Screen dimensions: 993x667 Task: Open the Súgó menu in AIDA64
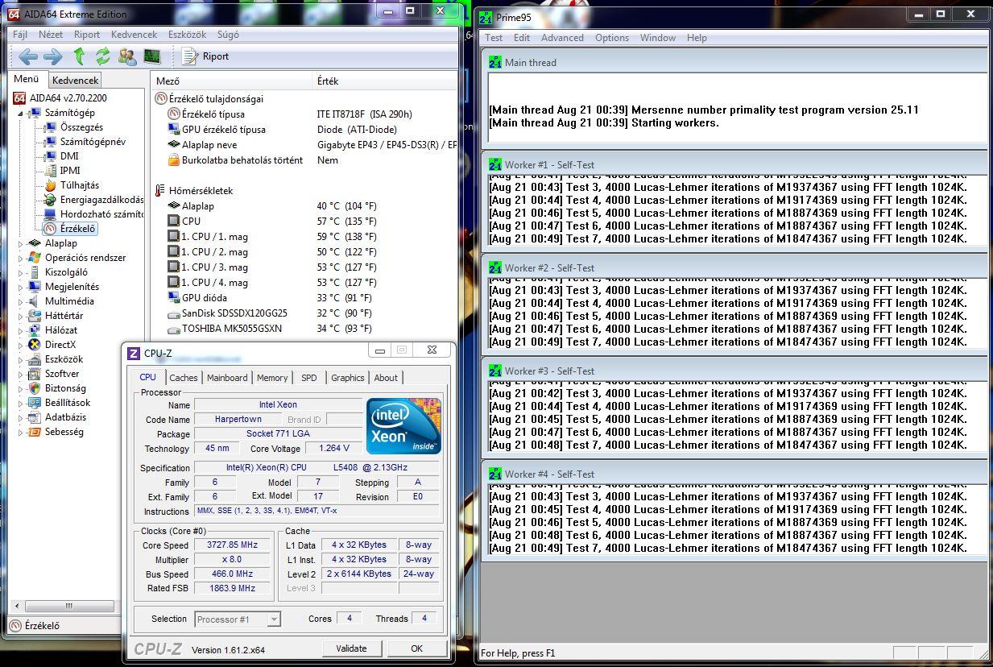click(226, 35)
